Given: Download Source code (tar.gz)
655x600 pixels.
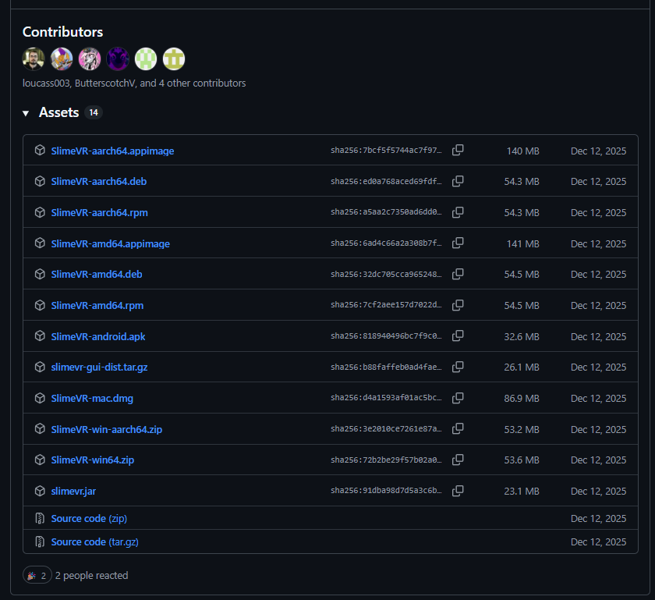Looking at the screenshot, I should (94, 541).
